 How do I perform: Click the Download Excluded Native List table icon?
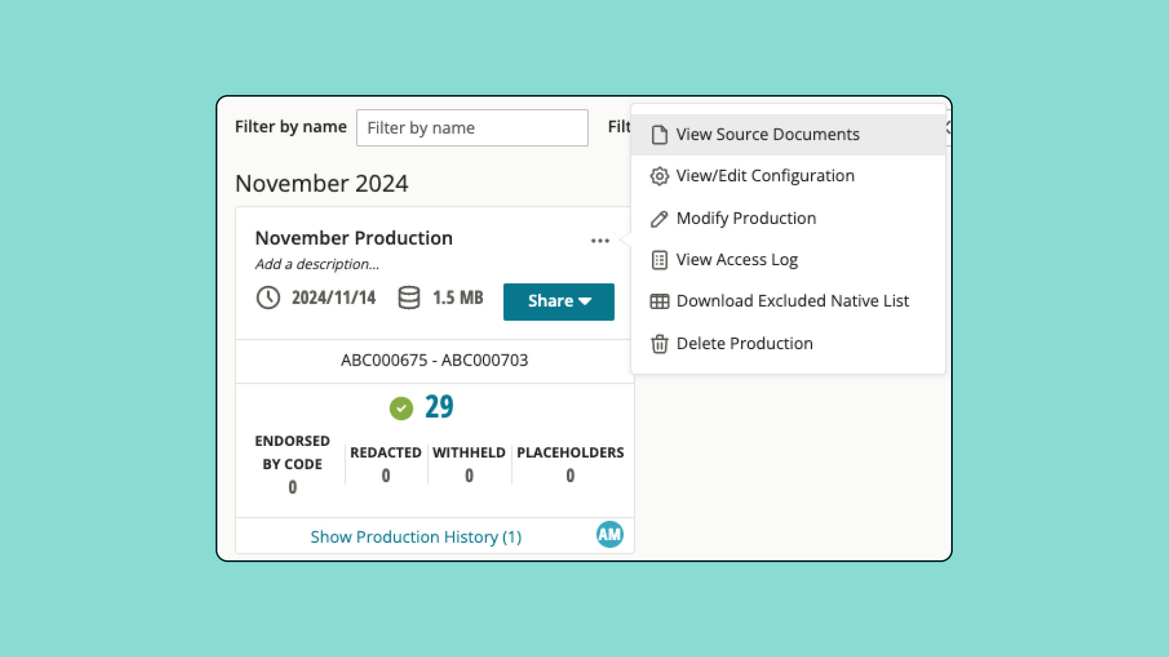(659, 301)
